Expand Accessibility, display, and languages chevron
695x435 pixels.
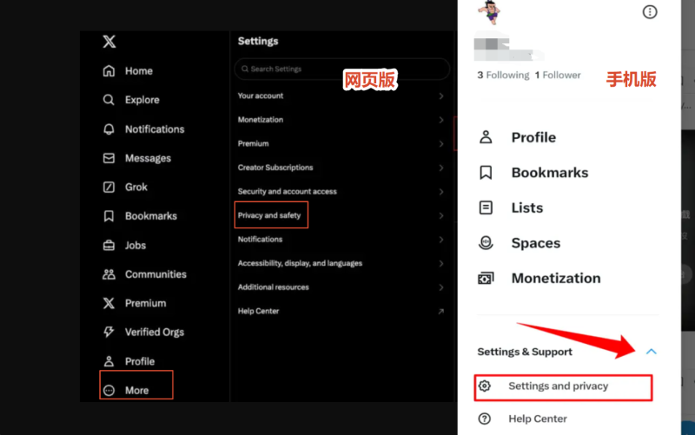click(441, 264)
